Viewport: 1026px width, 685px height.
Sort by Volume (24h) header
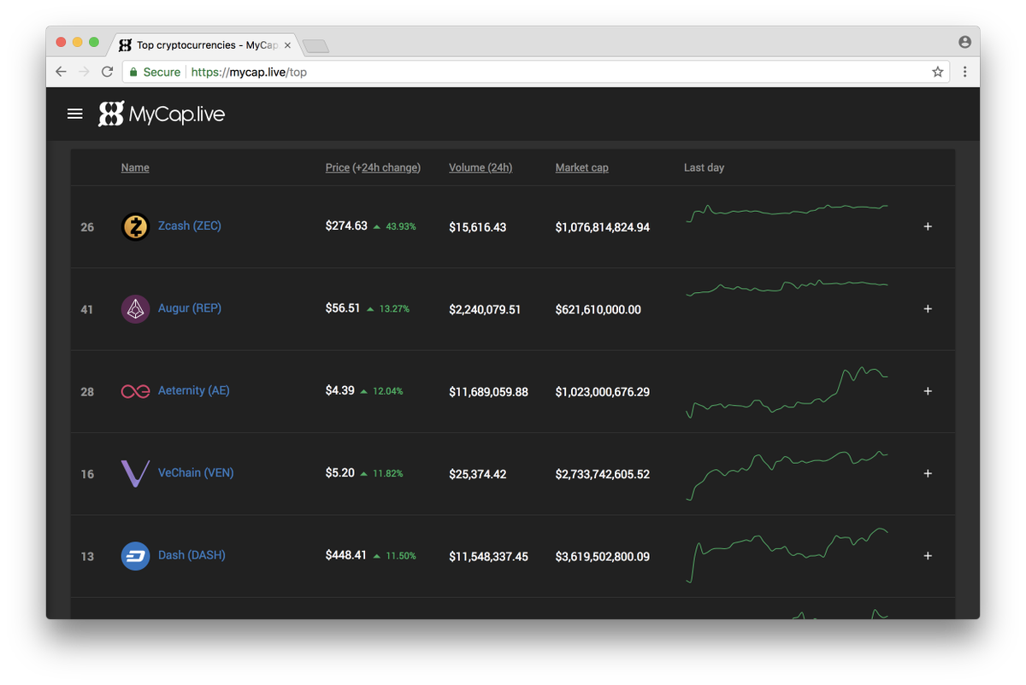[481, 167]
